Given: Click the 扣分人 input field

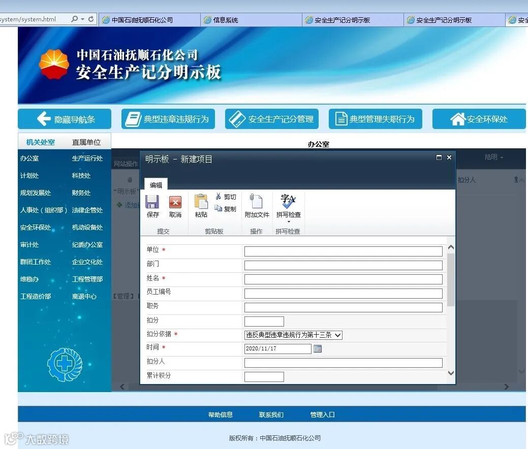Looking at the screenshot, I should [x=343, y=363].
